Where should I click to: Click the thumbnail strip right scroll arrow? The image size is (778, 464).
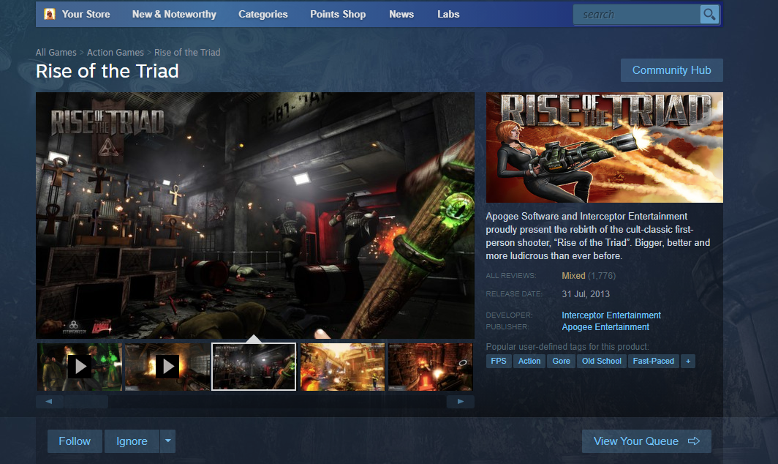tap(461, 402)
